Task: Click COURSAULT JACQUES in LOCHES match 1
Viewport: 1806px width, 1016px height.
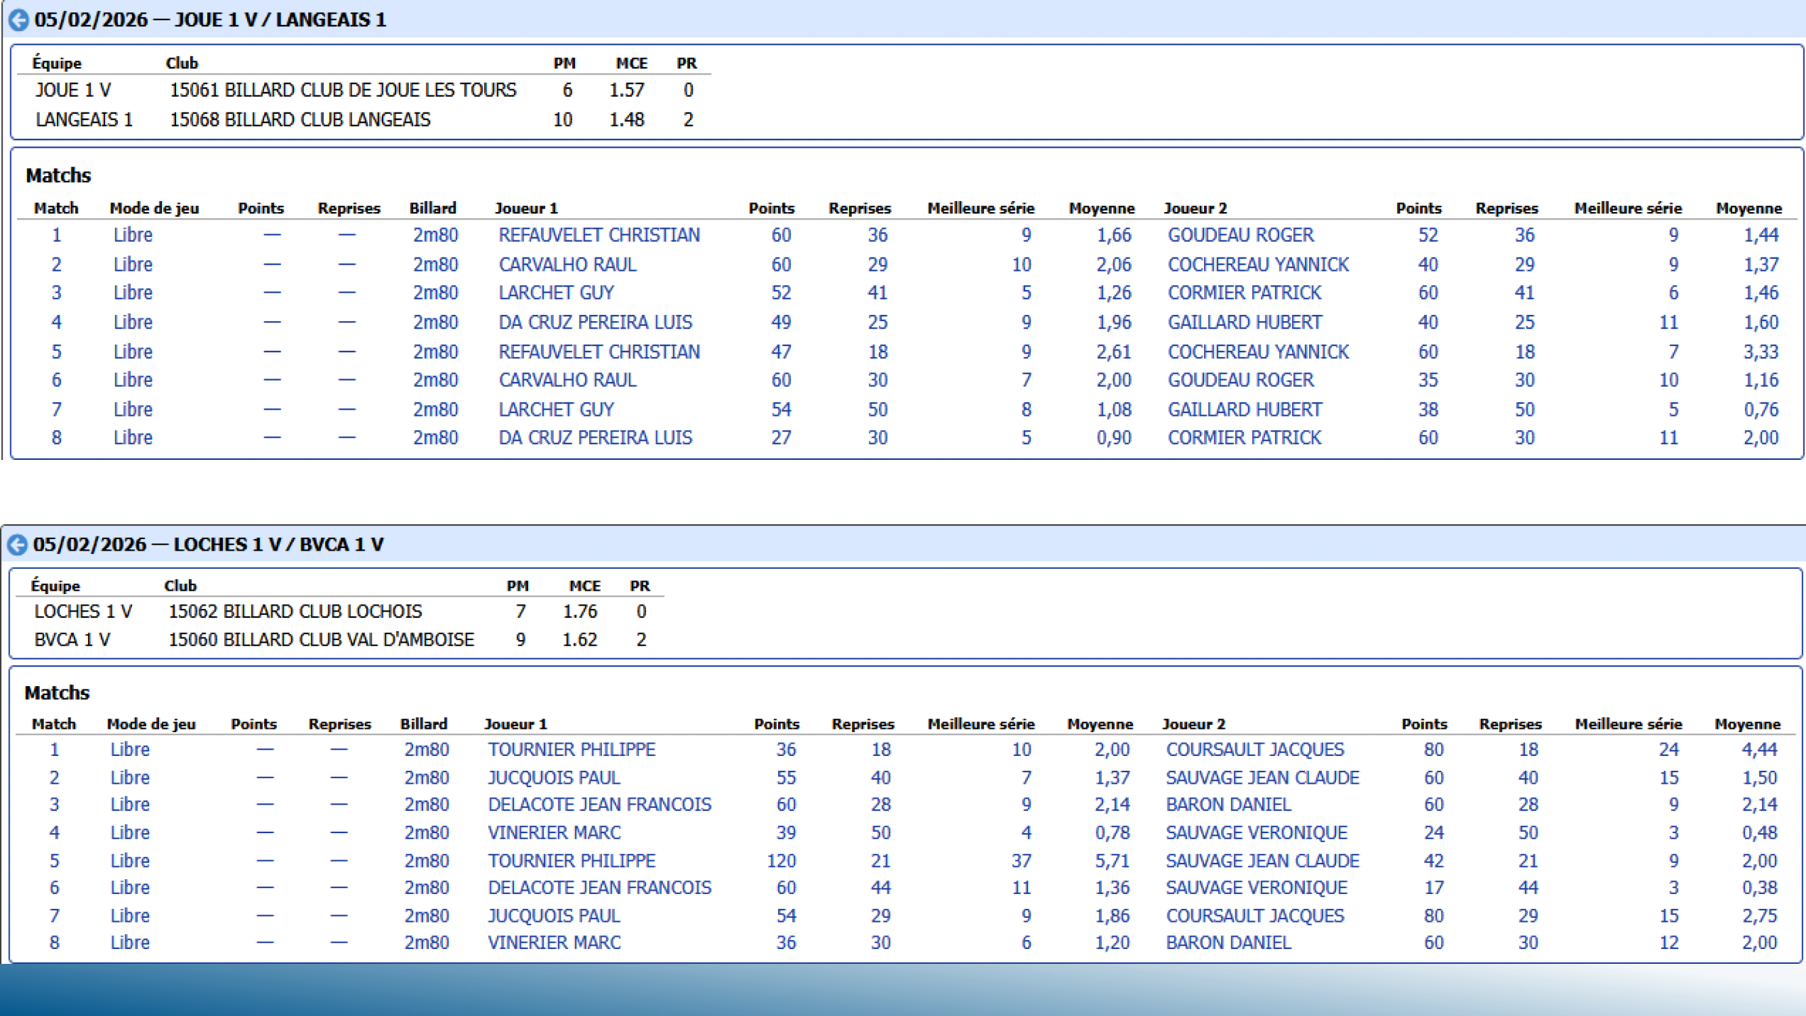Action: pos(1254,750)
